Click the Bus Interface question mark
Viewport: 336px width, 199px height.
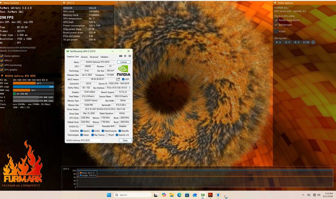[130, 88]
